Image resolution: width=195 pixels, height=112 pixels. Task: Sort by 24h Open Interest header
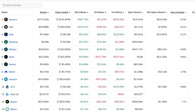(x=157, y=12)
